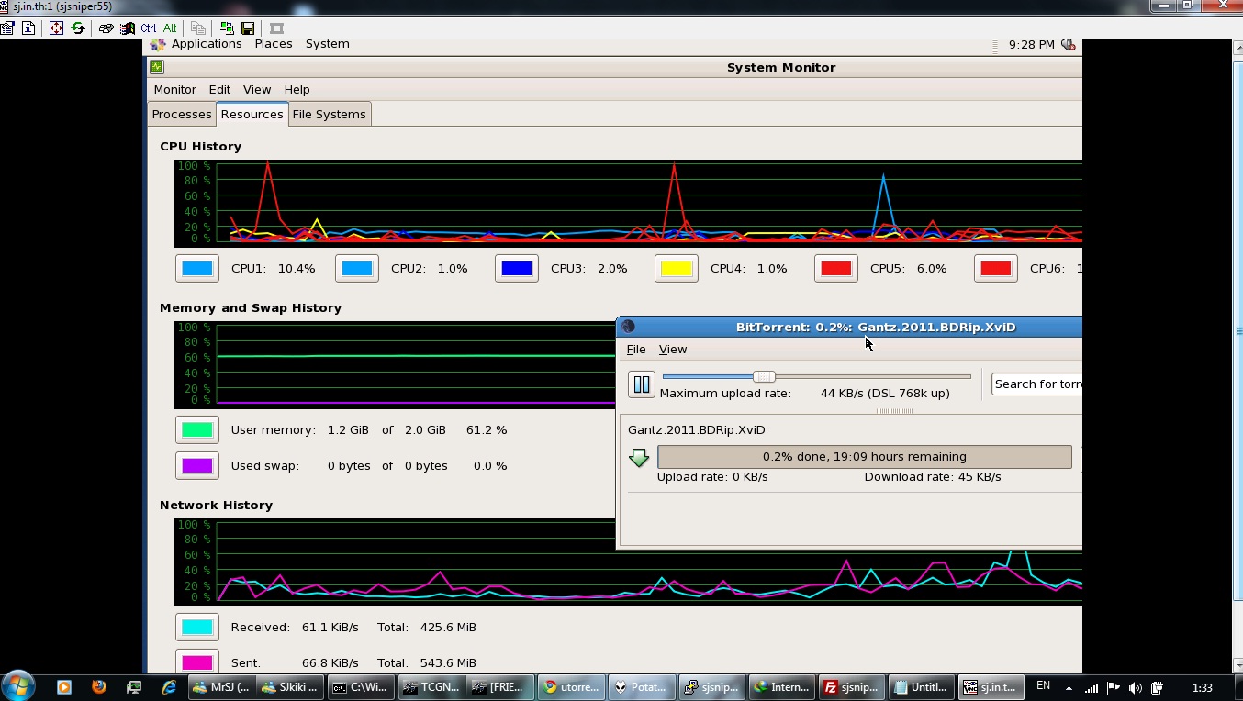The width and height of the screenshot is (1243, 701).
Task: Click the refresh screen icon
Action: pos(78,28)
